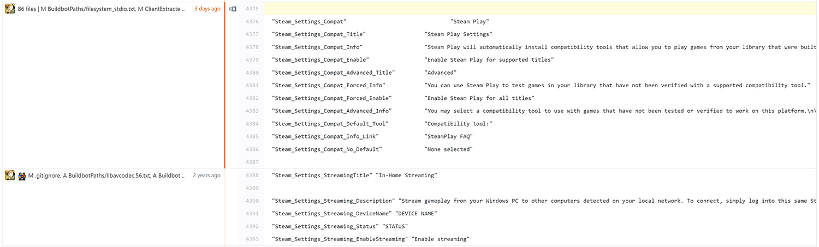Viewport: 819px width, 247px height.
Task: Click the '2 years ago' timestamp
Action: (206, 176)
